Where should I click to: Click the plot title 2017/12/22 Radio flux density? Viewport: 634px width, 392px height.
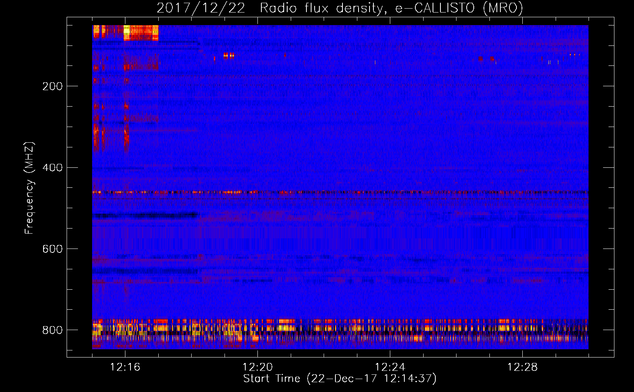340,8
